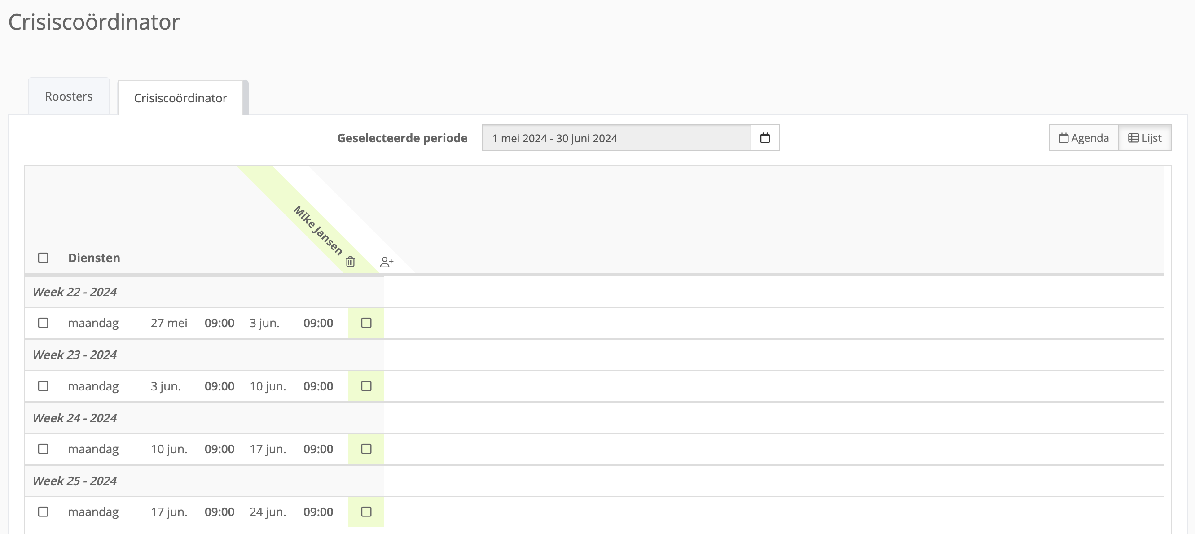Assign Mike Jansen to the 3 jun. shift

pos(366,386)
